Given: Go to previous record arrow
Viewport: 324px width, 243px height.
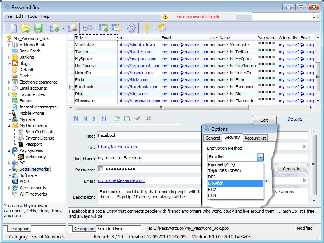Looking at the screenshot, I should pyautogui.click(x=85, y=119).
